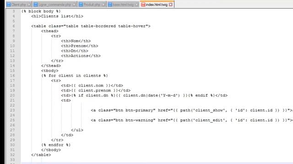Close the base.html.twig tab

click(x=136, y=5)
